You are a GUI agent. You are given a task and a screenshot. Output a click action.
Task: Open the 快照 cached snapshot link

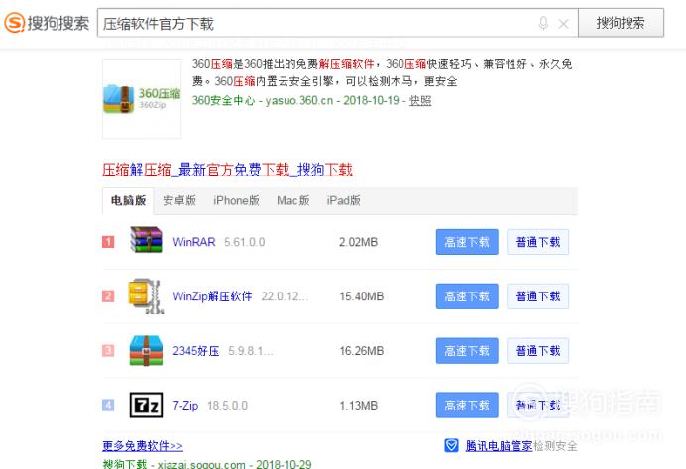[420, 100]
